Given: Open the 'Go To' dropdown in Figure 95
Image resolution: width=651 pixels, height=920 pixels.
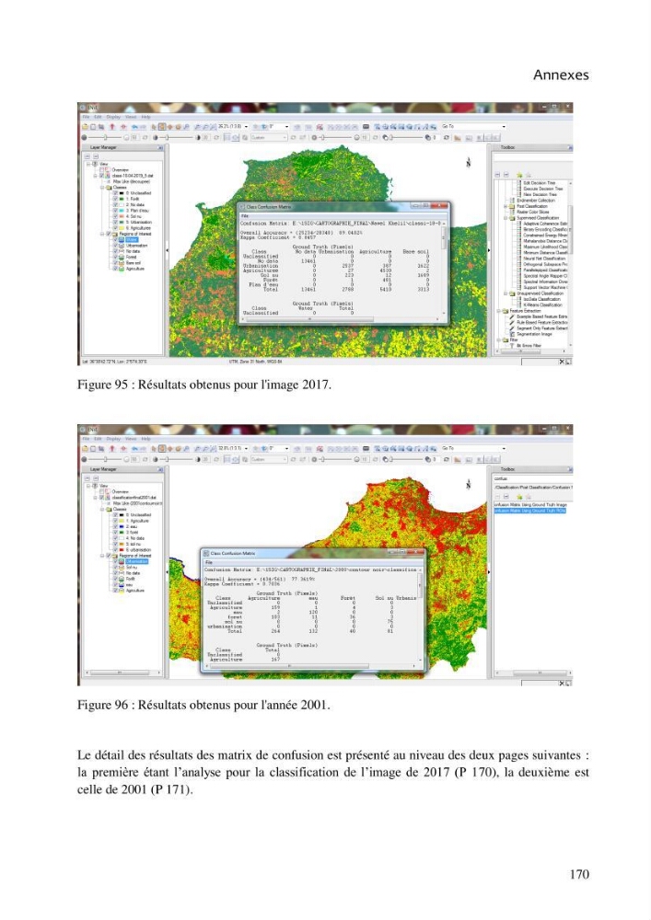Looking at the screenshot, I should 504,127.
